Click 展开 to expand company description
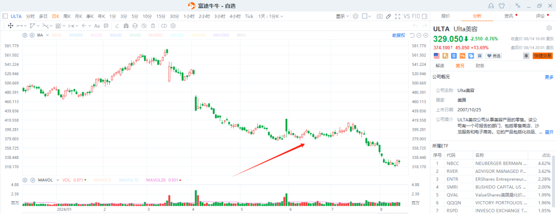 coord(549,132)
